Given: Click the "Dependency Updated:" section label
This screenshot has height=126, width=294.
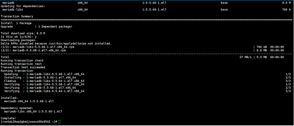Looking at the screenshot, I should 16,108.
